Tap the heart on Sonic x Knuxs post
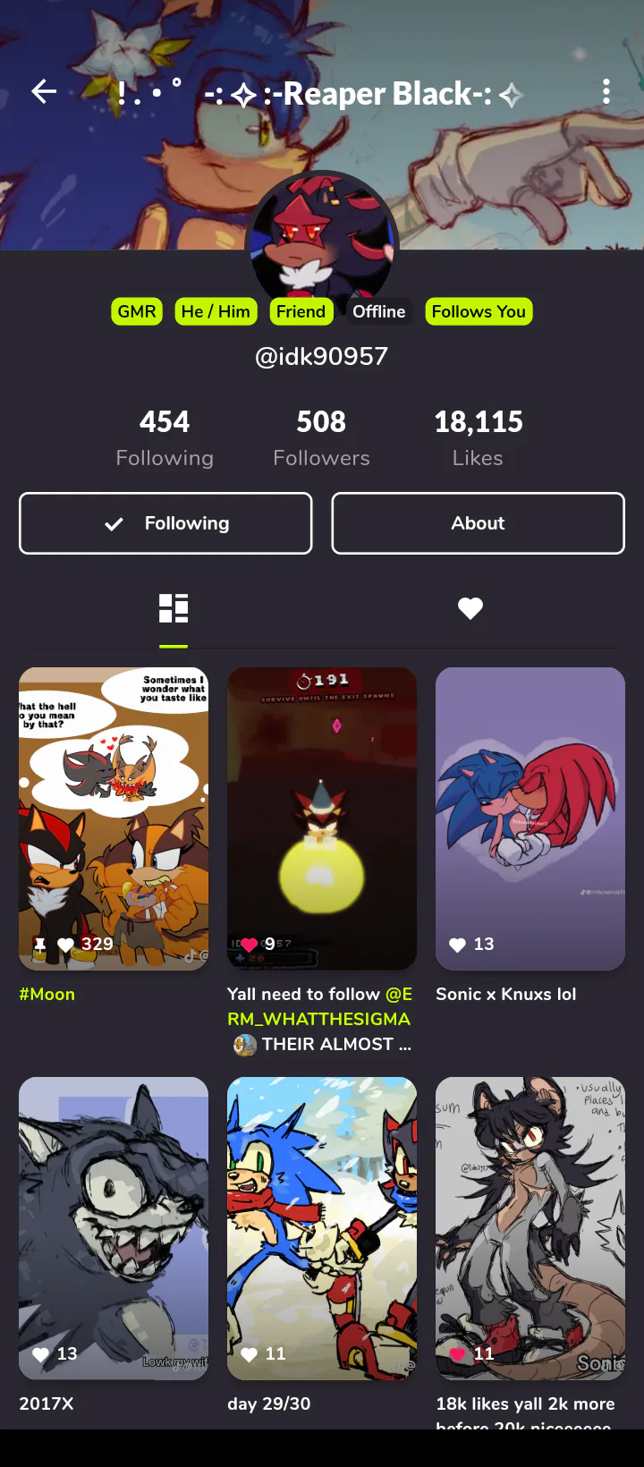This screenshot has height=1467, width=644. tap(457, 945)
